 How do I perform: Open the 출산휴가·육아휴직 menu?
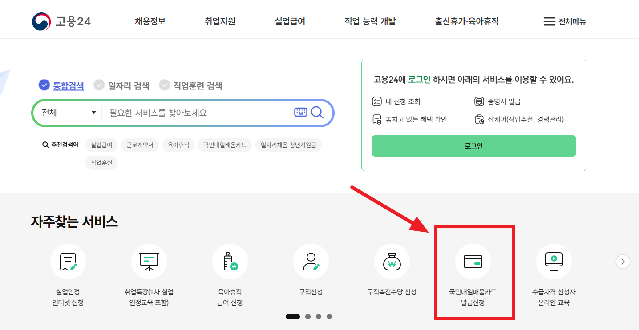pyautogui.click(x=467, y=21)
